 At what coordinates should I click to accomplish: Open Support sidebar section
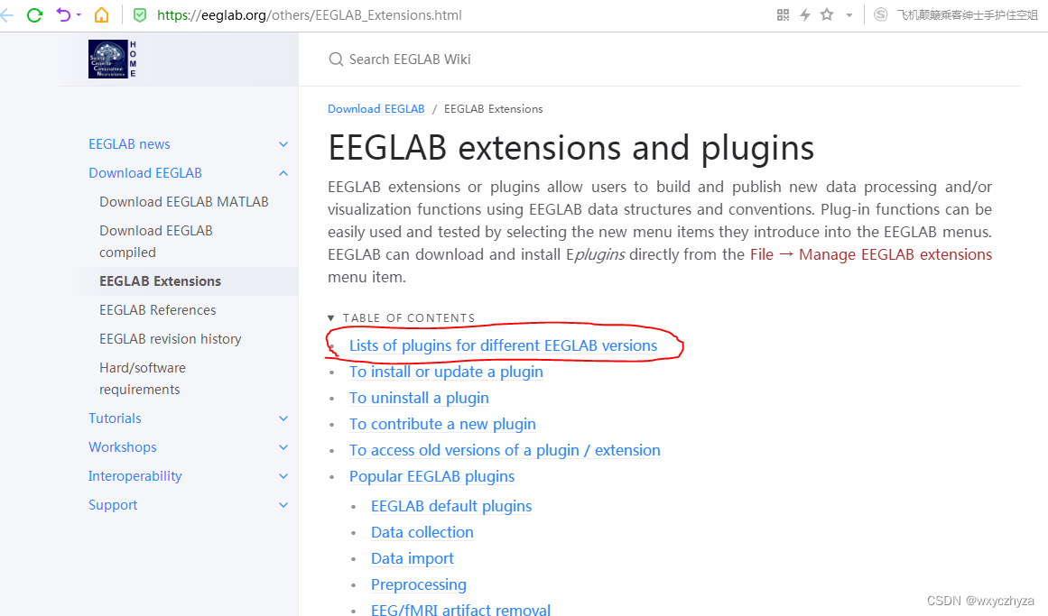112,505
